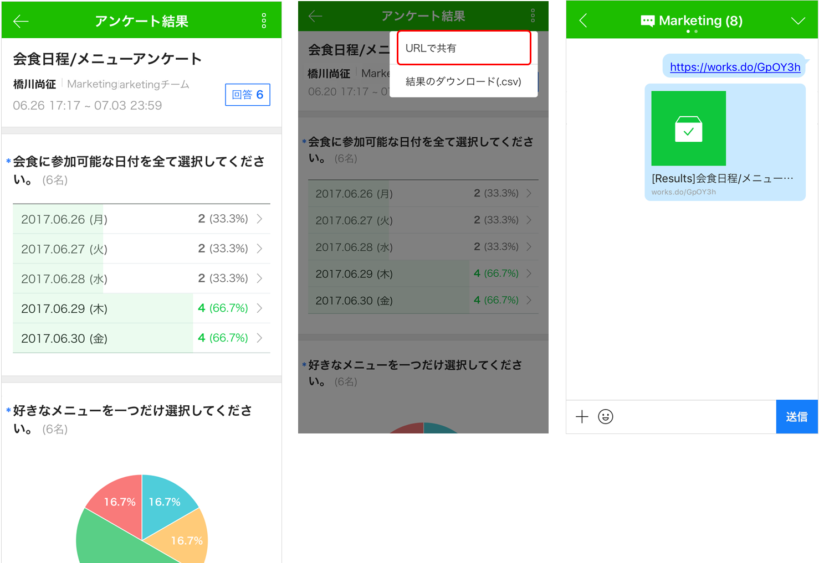The height and width of the screenshot is (563, 819).
Task: Expand Marketing chat header dropdown chevron
Action: [x=797, y=21]
